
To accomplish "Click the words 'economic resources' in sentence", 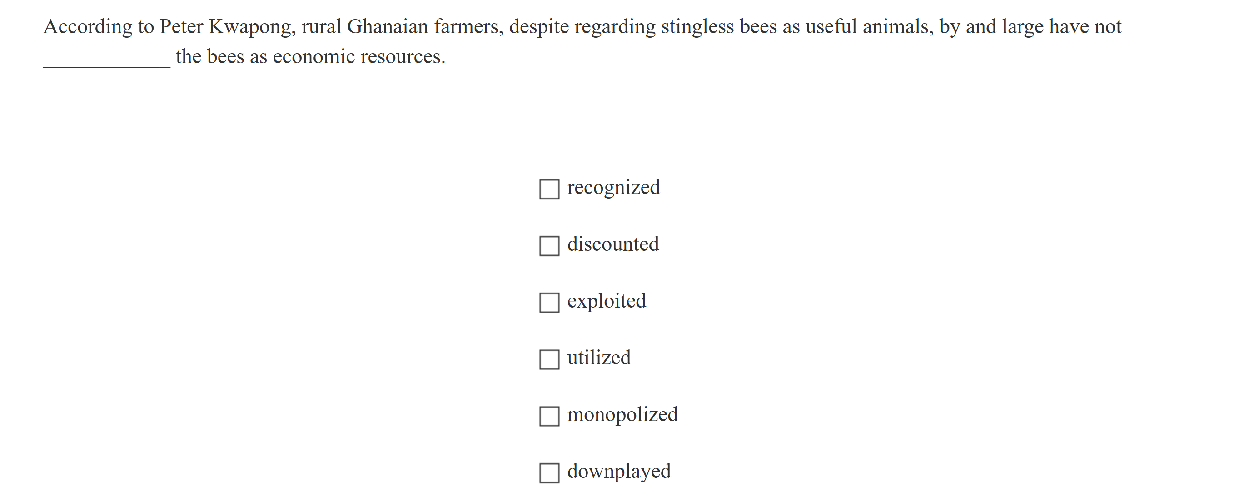I will pos(358,57).
